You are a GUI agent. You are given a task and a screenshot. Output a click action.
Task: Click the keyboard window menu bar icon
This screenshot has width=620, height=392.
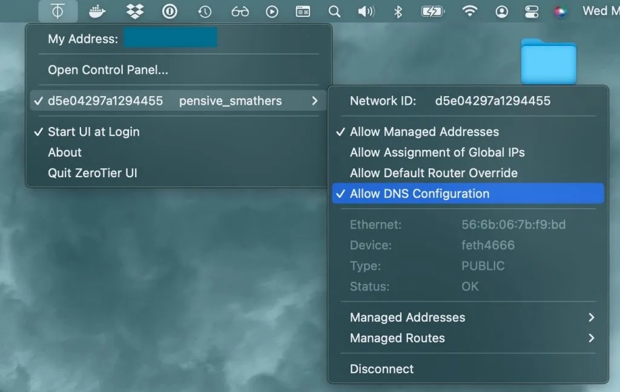coord(303,11)
